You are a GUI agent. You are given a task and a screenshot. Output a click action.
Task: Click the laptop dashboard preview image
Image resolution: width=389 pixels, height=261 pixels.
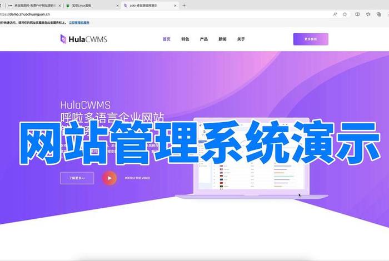pos(252,158)
